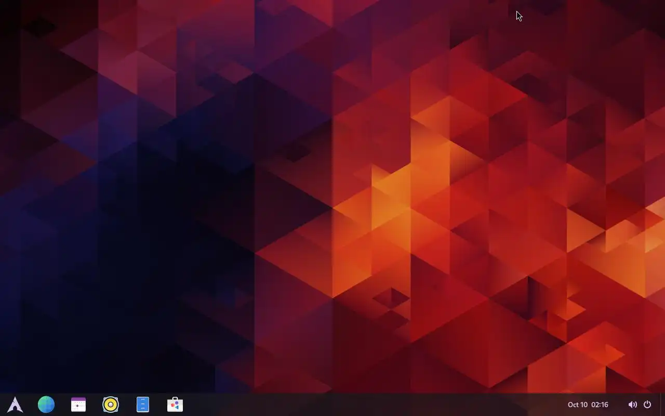Open the blue file cabinet Files app
Viewport: 665px width, 416px height.
(x=143, y=405)
